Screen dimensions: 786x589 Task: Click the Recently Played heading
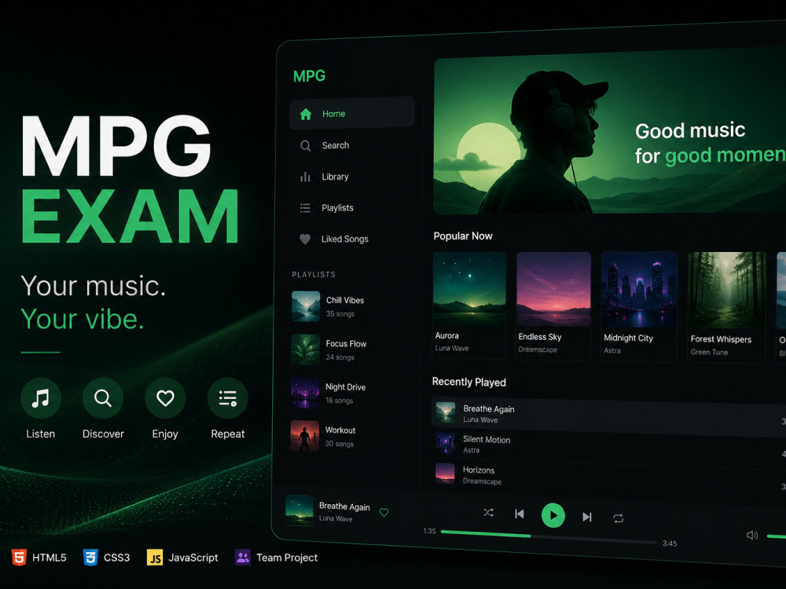pos(468,382)
